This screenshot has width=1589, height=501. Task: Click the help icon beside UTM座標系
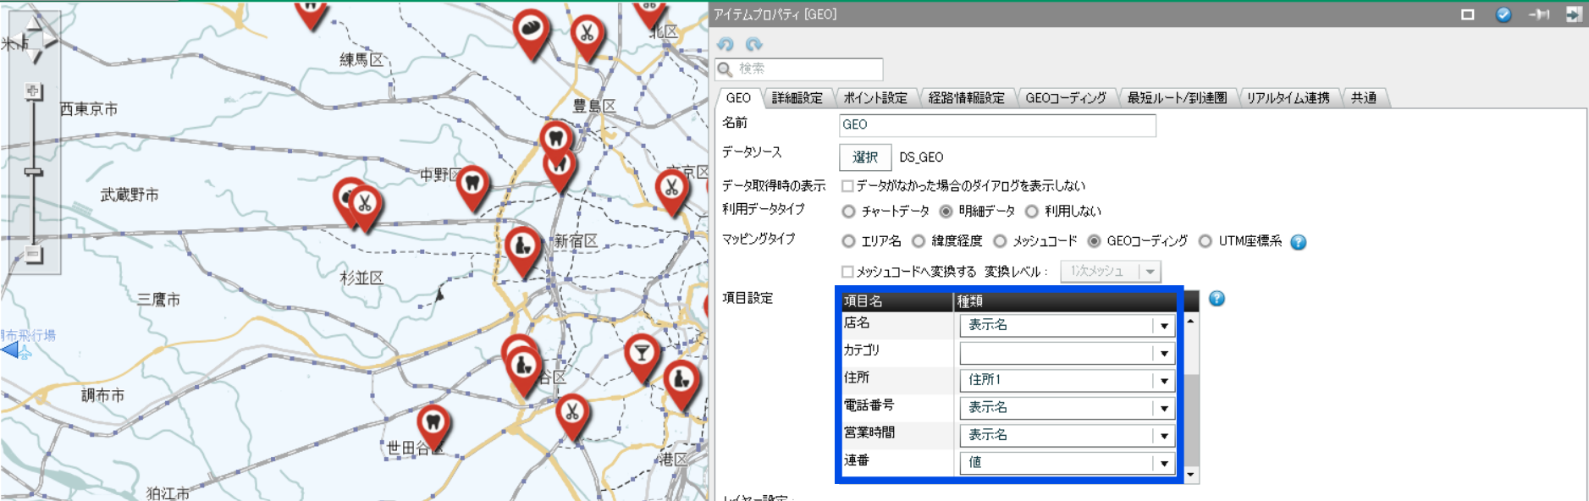coord(1298,242)
